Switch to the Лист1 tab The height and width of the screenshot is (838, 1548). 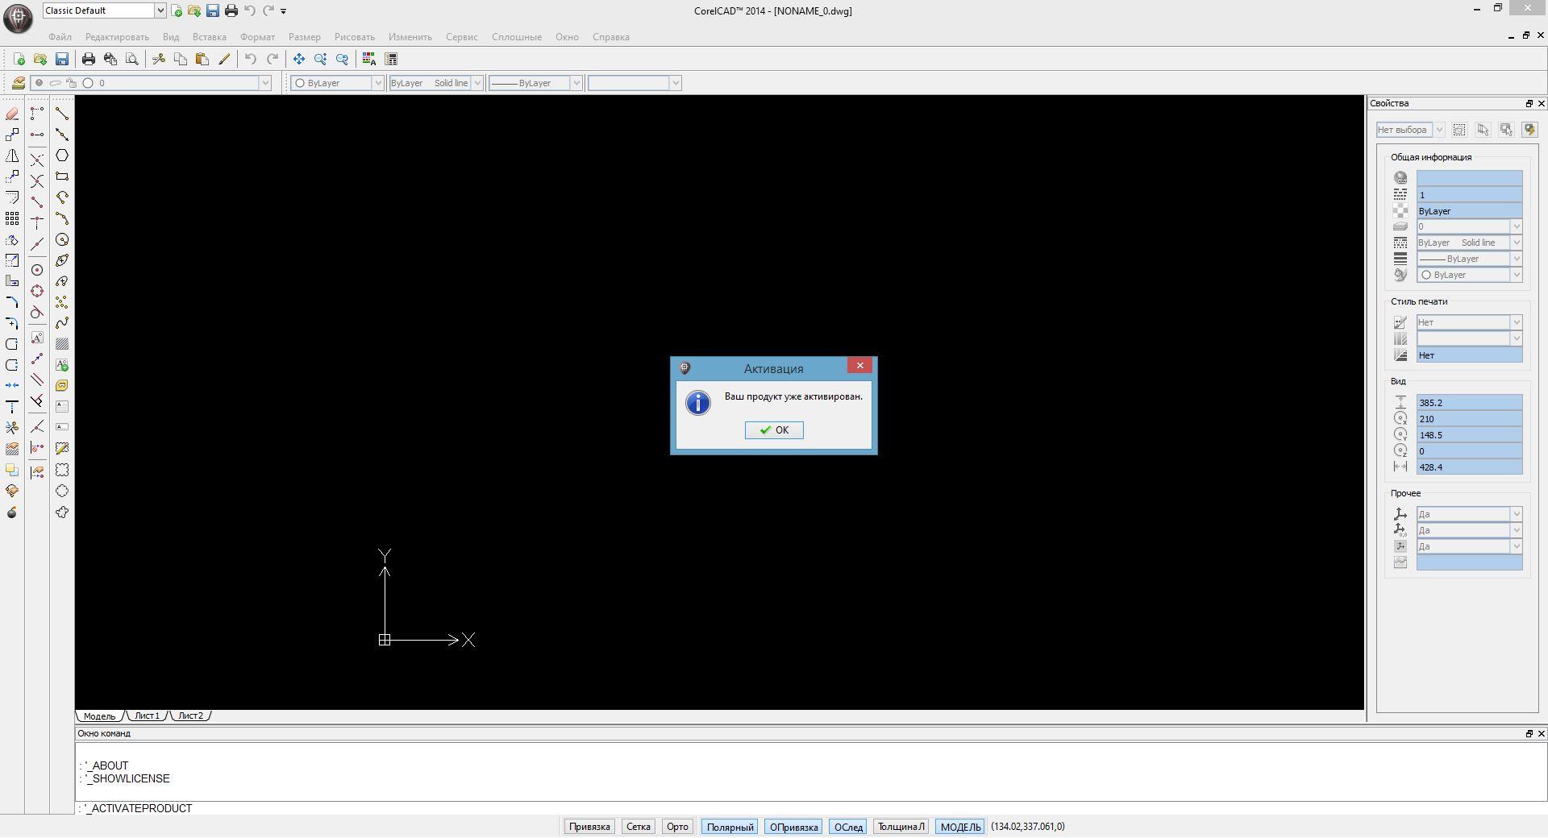(x=147, y=716)
